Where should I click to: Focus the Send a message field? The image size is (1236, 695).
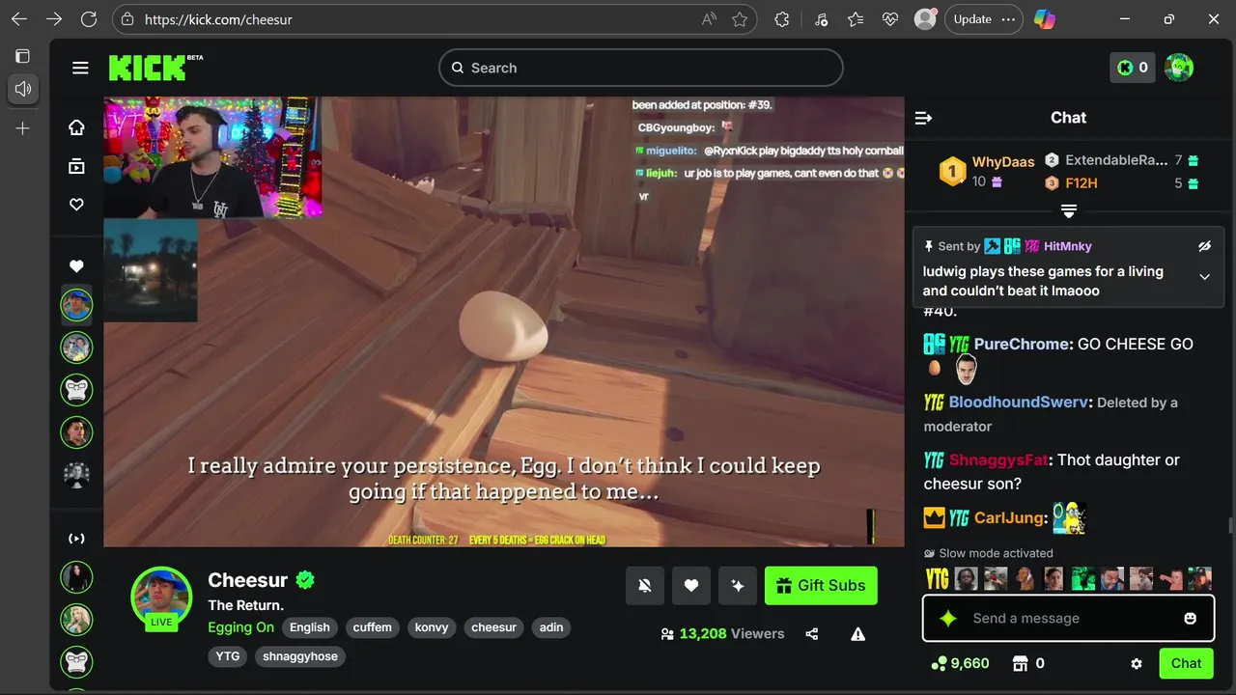click(1068, 619)
